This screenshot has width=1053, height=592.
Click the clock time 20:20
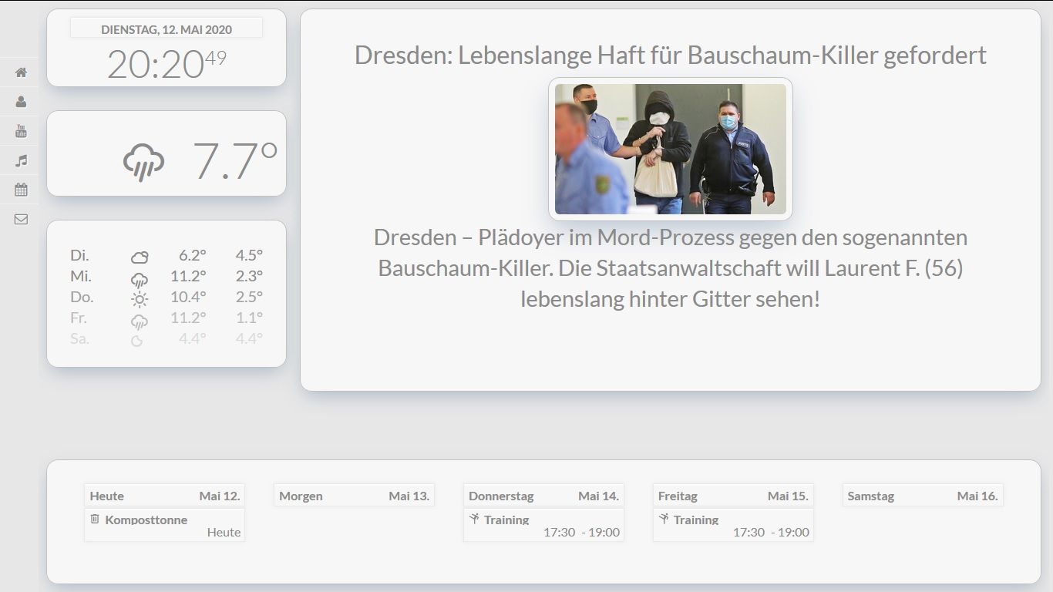(155, 64)
